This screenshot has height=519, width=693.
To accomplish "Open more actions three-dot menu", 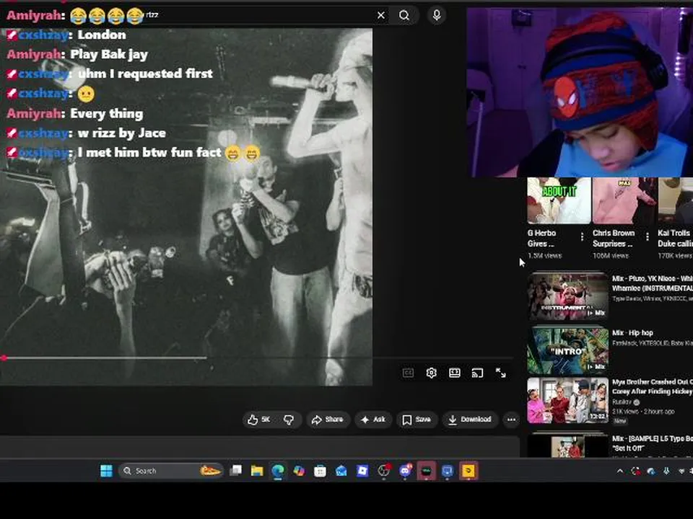I will tap(511, 420).
